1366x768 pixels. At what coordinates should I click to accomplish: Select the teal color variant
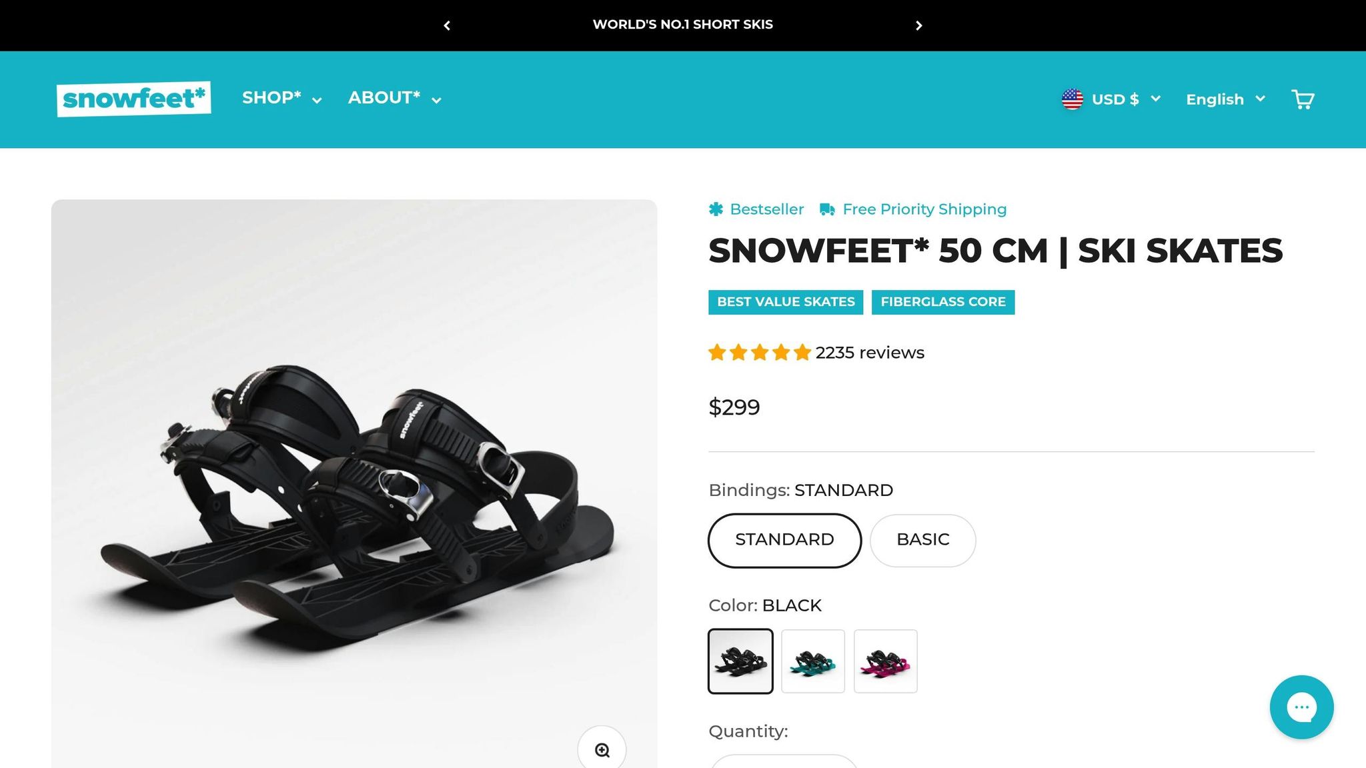coord(813,661)
